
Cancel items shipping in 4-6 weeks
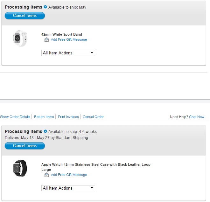25,146
